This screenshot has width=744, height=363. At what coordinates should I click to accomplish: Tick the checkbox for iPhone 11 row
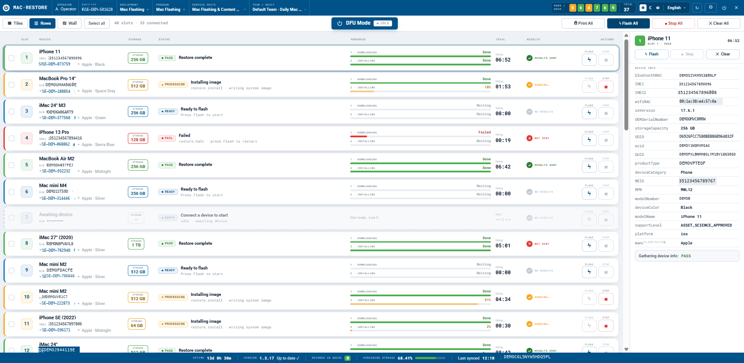(x=12, y=58)
